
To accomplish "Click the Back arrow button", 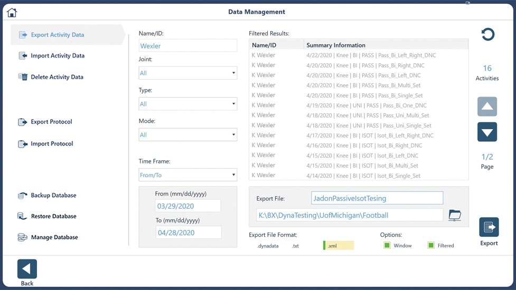I will (x=27, y=269).
